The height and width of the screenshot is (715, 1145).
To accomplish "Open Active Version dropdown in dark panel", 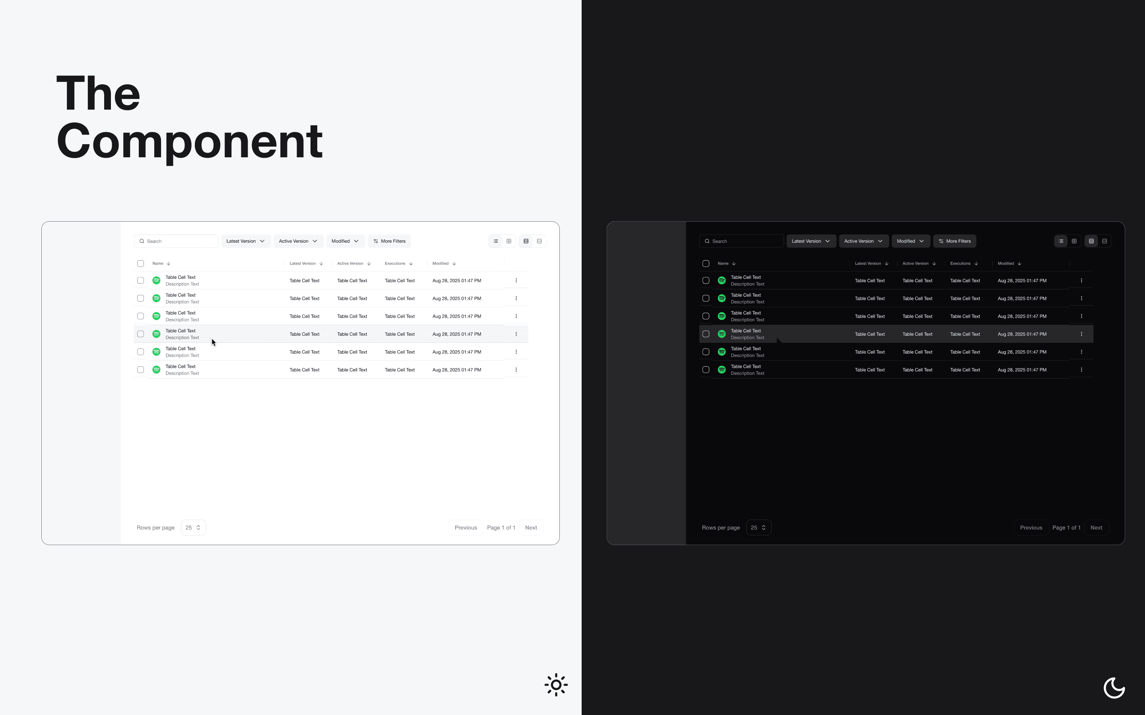I will tap(863, 241).
